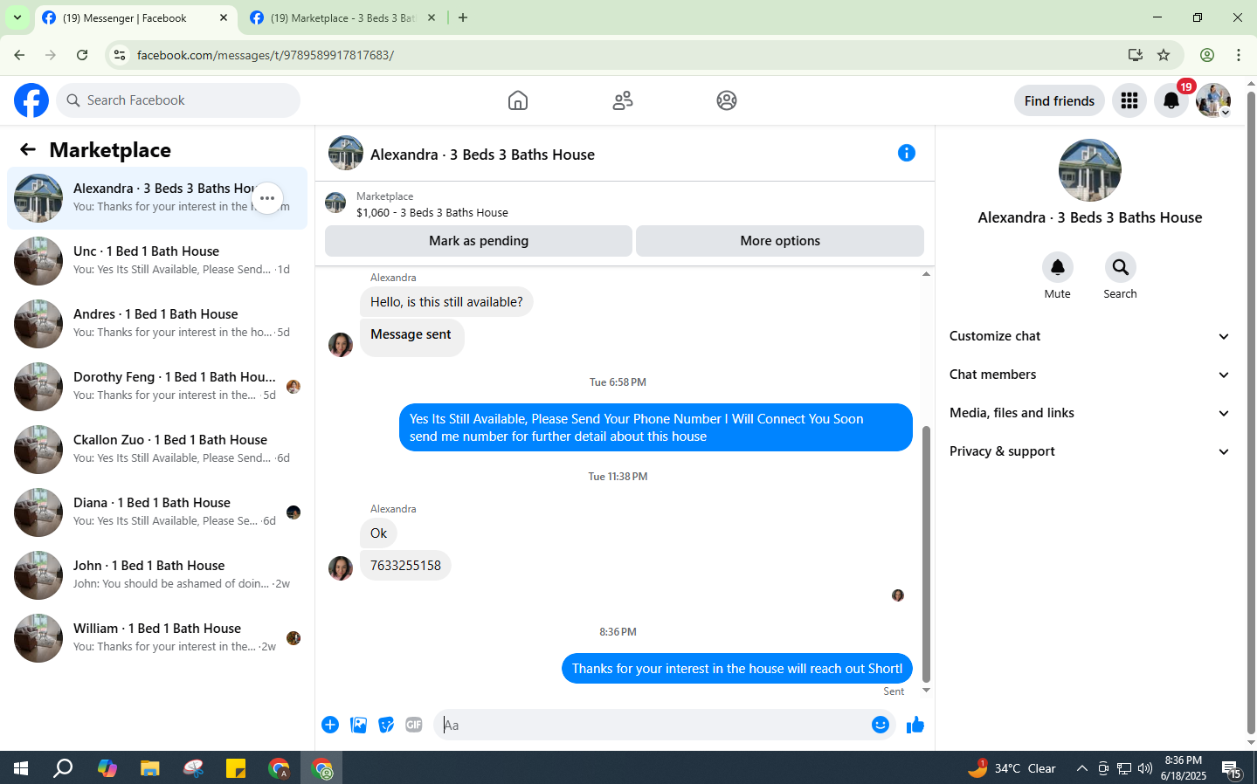Image resolution: width=1257 pixels, height=784 pixels.
Task: Show hidden system tray icons
Action: [x=1081, y=768]
